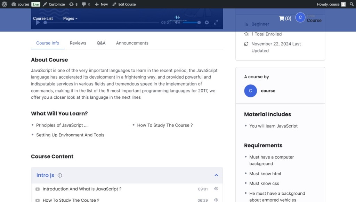The width and height of the screenshot is (356, 202).
Task: Expand the Pages dropdown menu
Action: coord(70,18)
